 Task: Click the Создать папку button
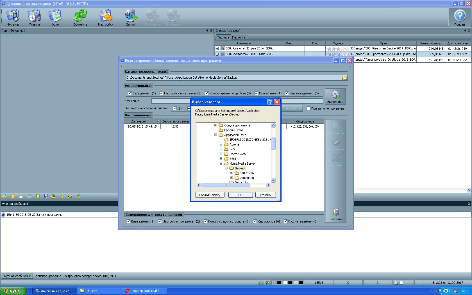210,195
